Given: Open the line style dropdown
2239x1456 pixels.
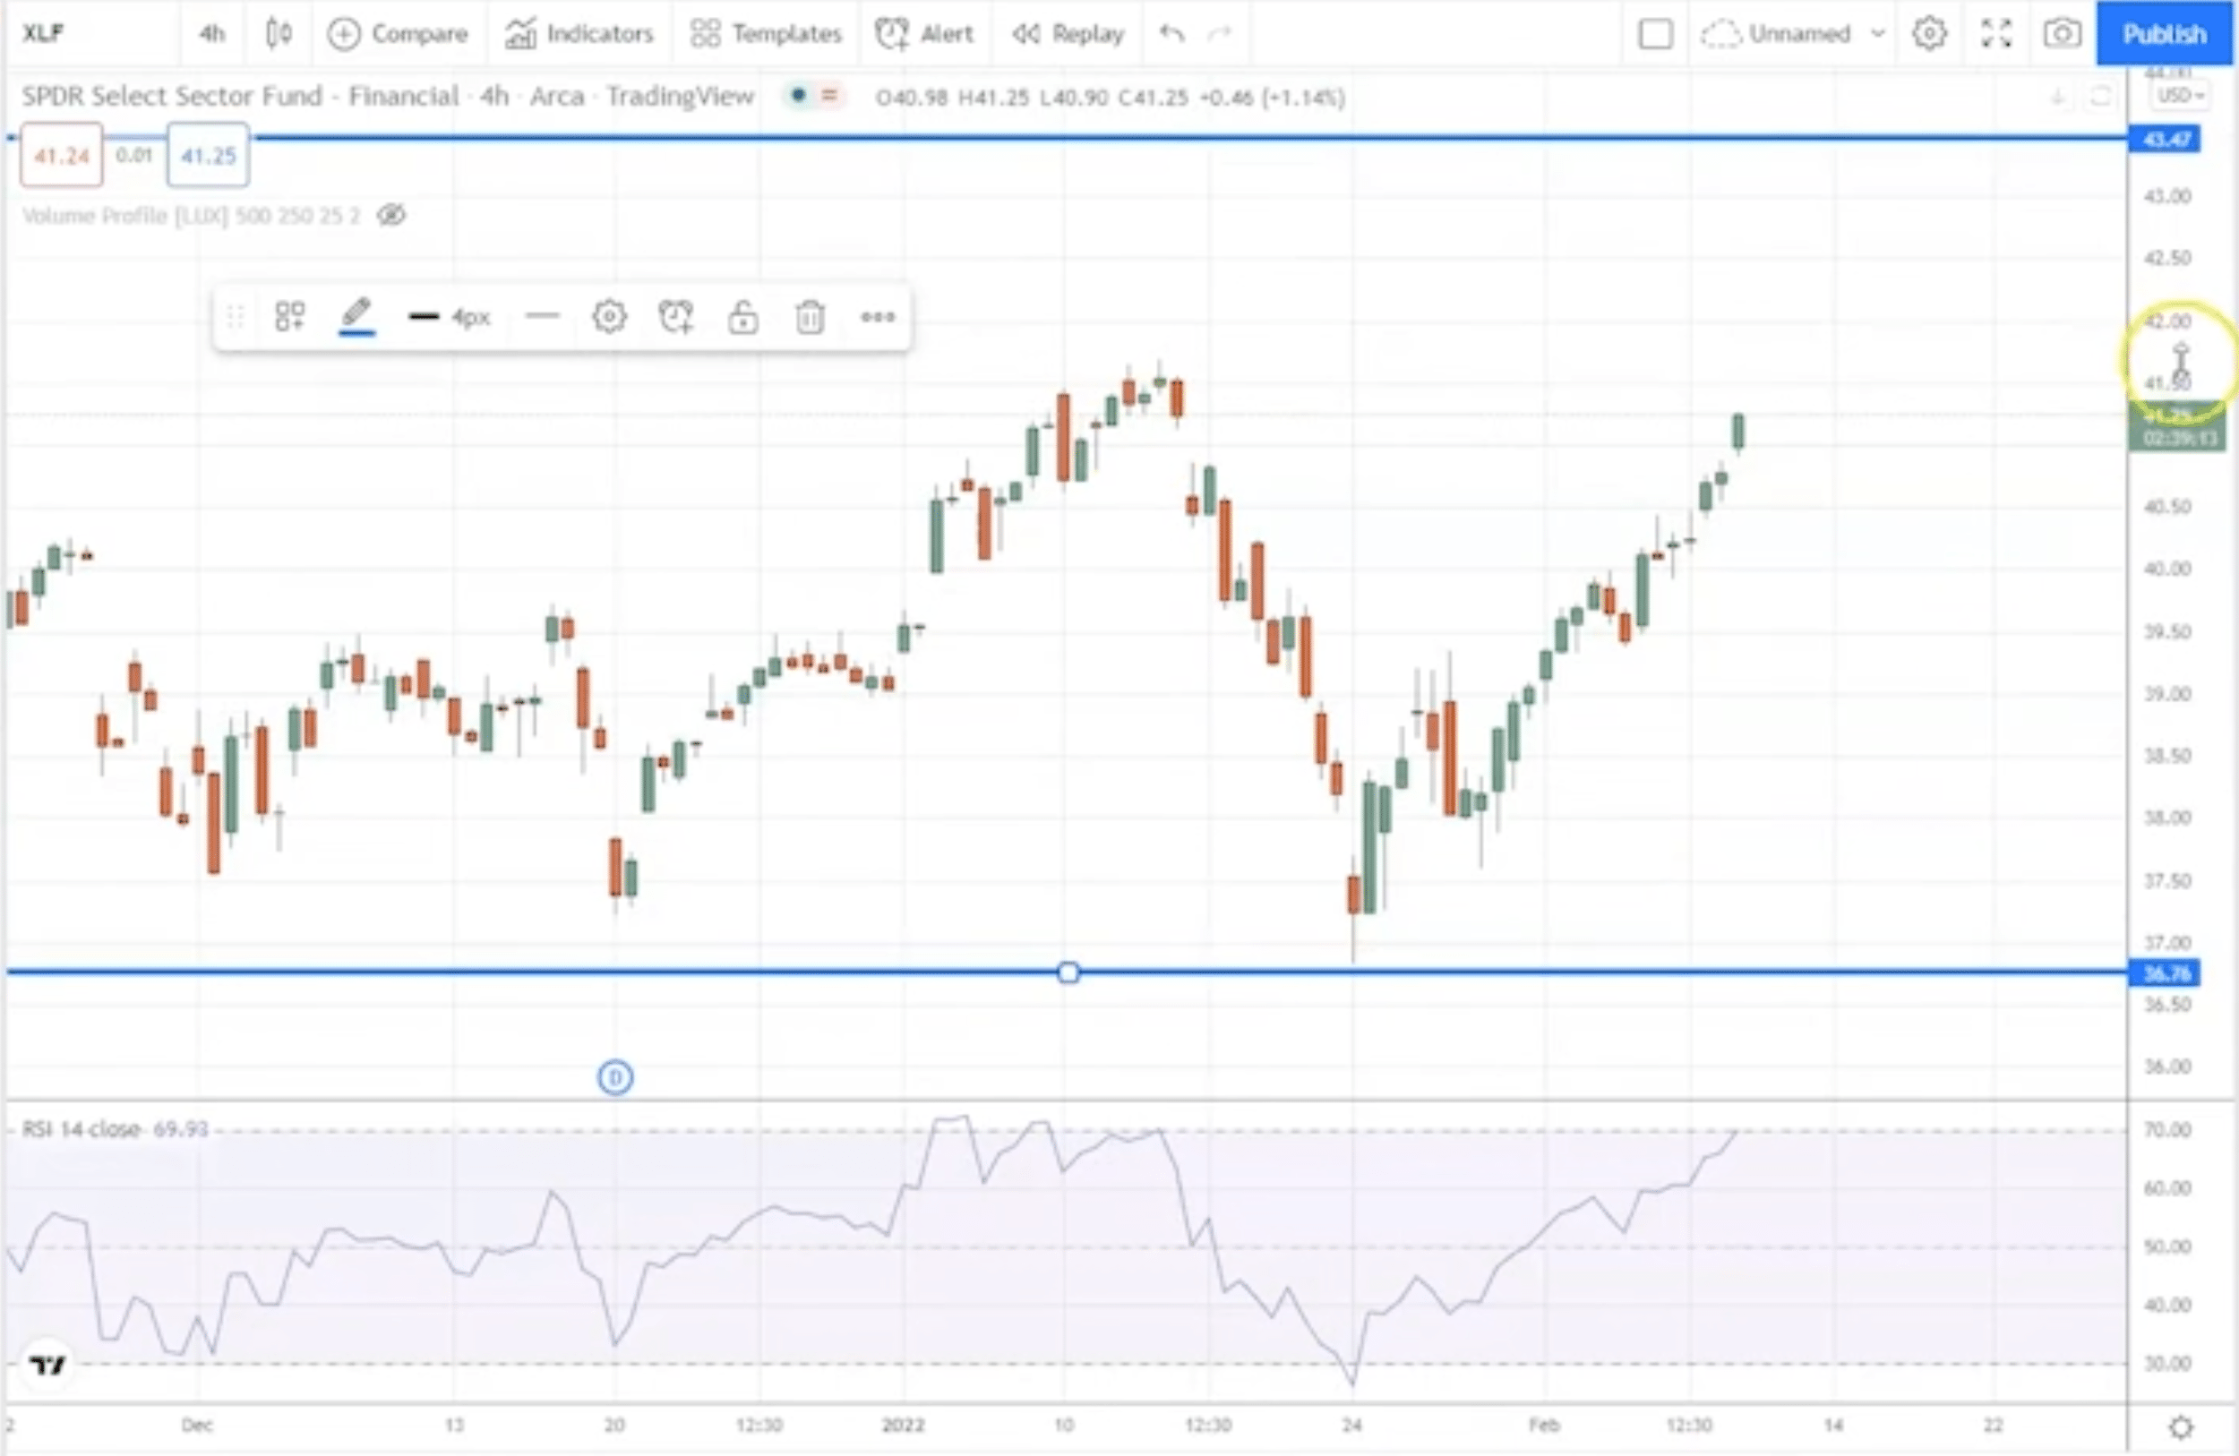Looking at the screenshot, I should point(542,317).
